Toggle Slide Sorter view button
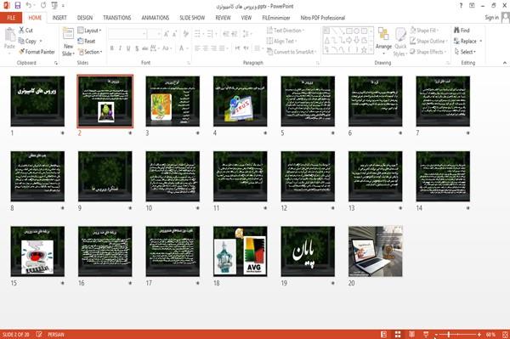The height and width of the screenshot is (339, 510). tap(398, 335)
